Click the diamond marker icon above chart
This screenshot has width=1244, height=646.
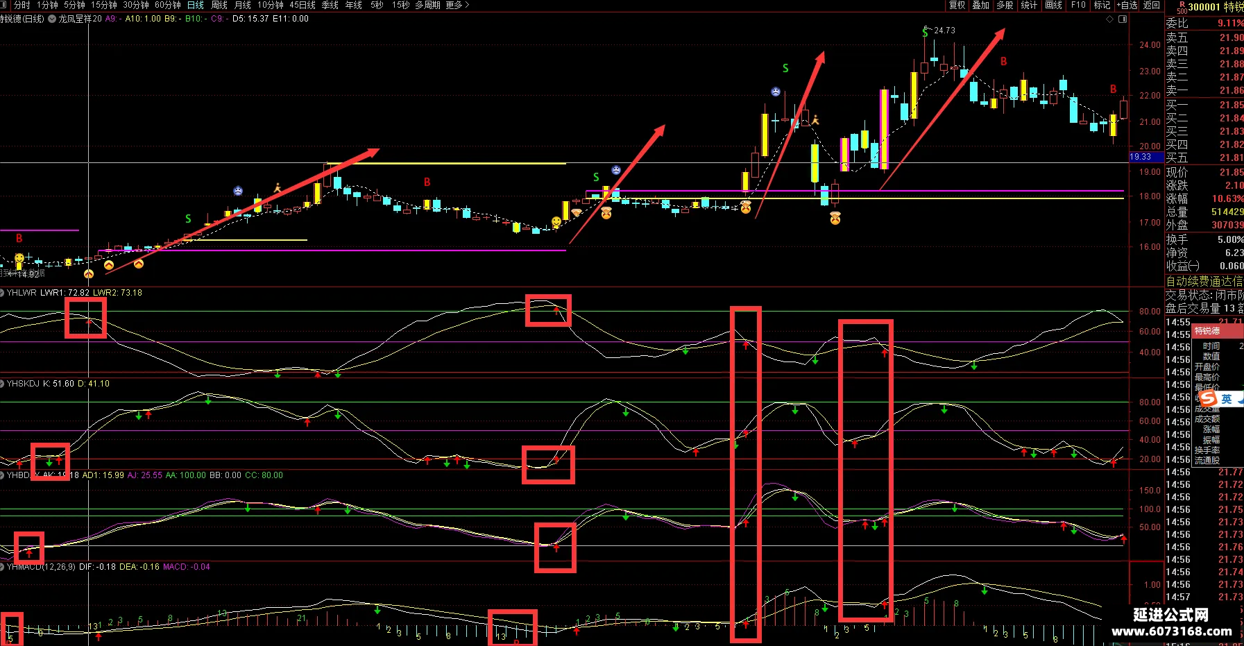pos(1110,19)
